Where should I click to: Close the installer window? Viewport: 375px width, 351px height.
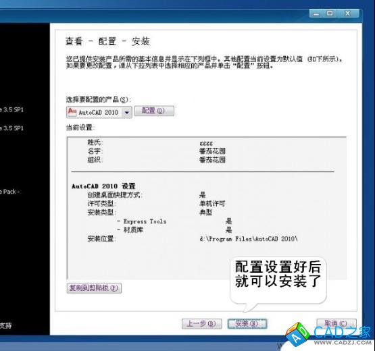point(347,13)
